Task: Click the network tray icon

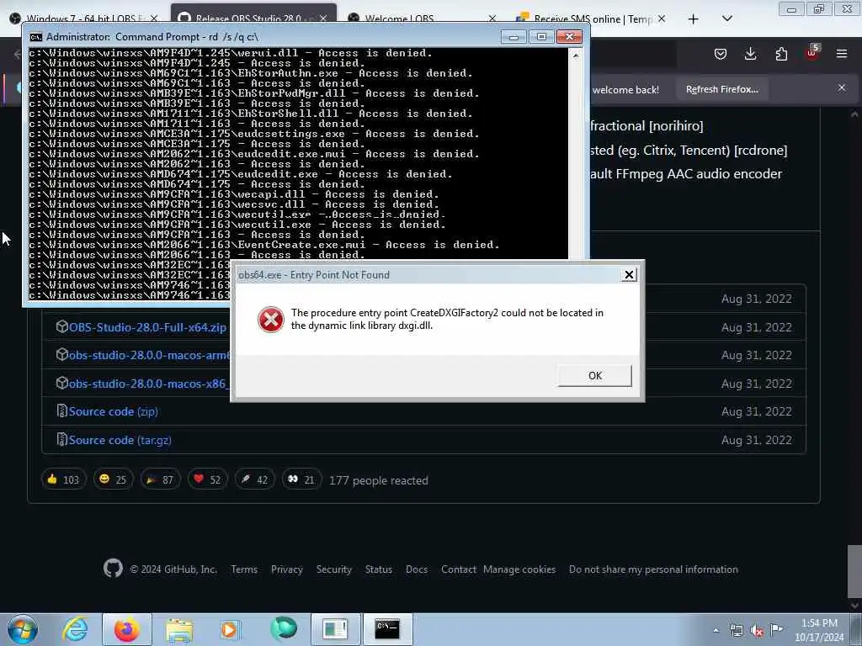Action: tap(736, 630)
